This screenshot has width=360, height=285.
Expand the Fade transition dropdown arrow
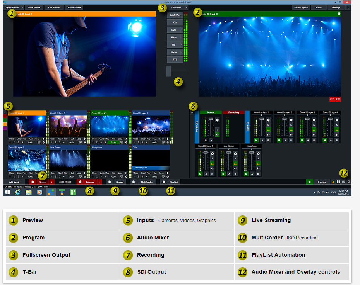coord(182,30)
